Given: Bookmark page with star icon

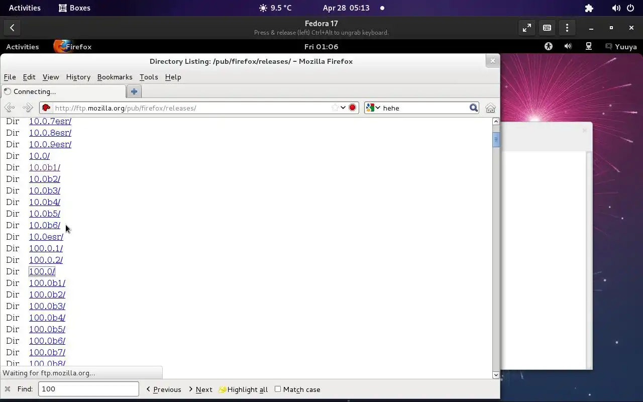Looking at the screenshot, I should pos(335,108).
